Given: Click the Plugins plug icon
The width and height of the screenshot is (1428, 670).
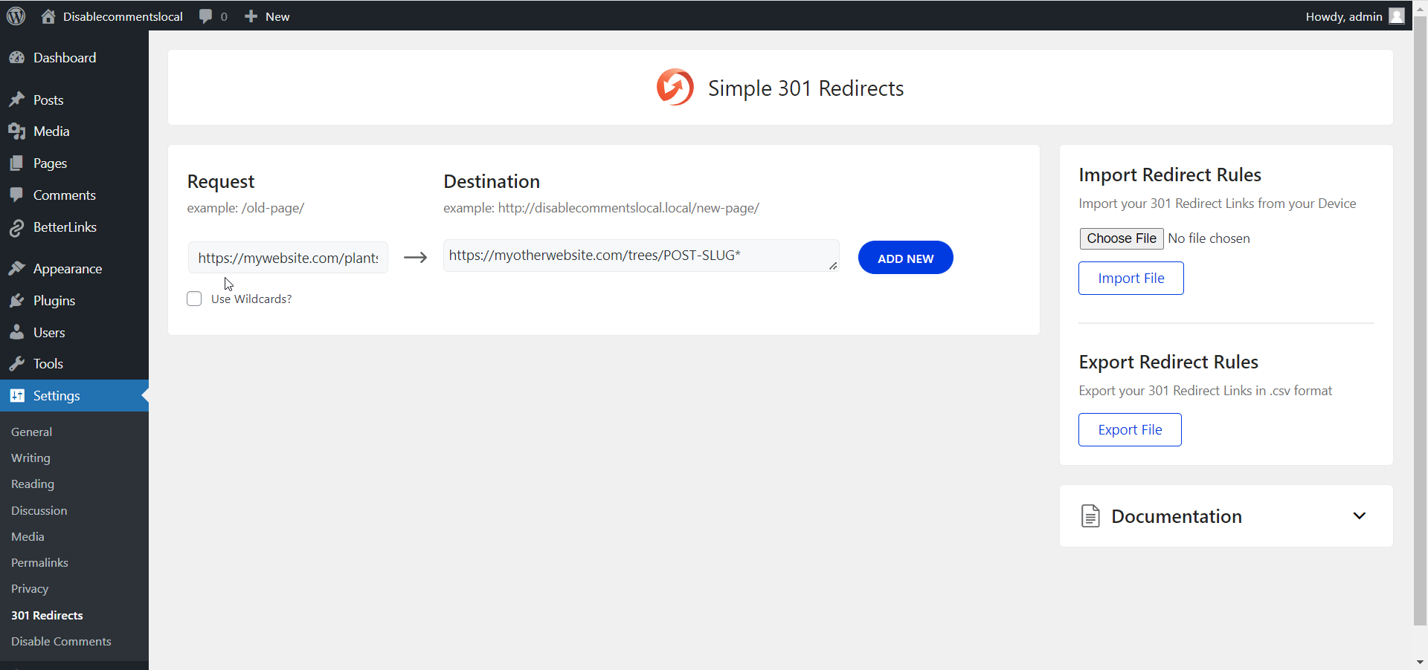Looking at the screenshot, I should [x=17, y=301].
